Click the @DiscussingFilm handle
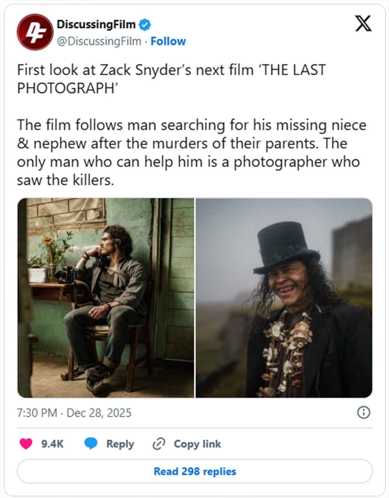389x498 pixels. click(97, 41)
